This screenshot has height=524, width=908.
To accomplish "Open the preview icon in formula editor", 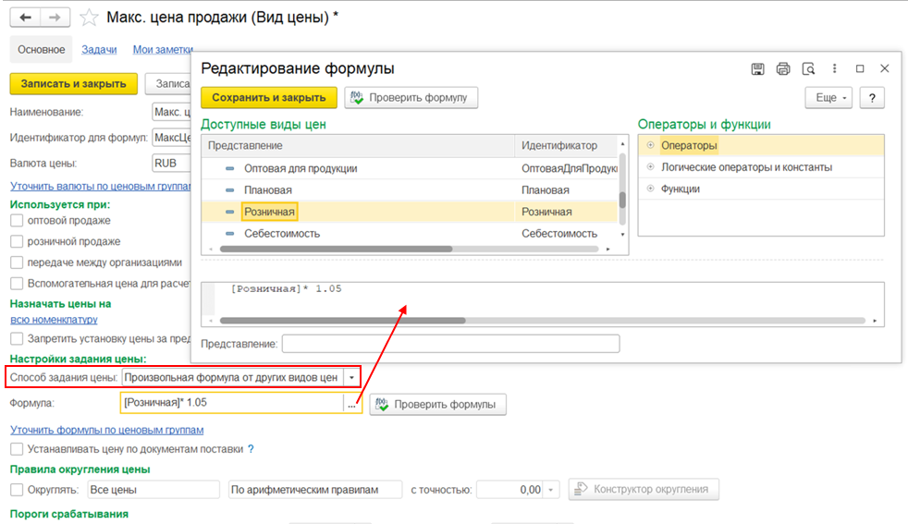I will click(808, 68).
